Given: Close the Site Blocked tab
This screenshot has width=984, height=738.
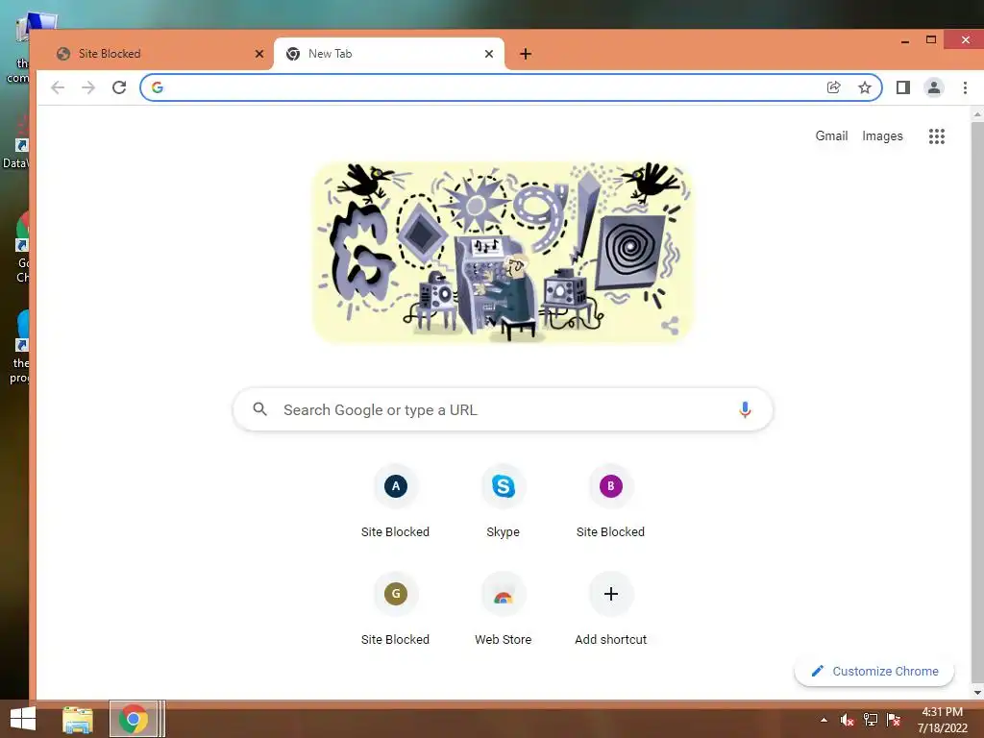Looking at the screenshot, I should click(x=259, y=54).
